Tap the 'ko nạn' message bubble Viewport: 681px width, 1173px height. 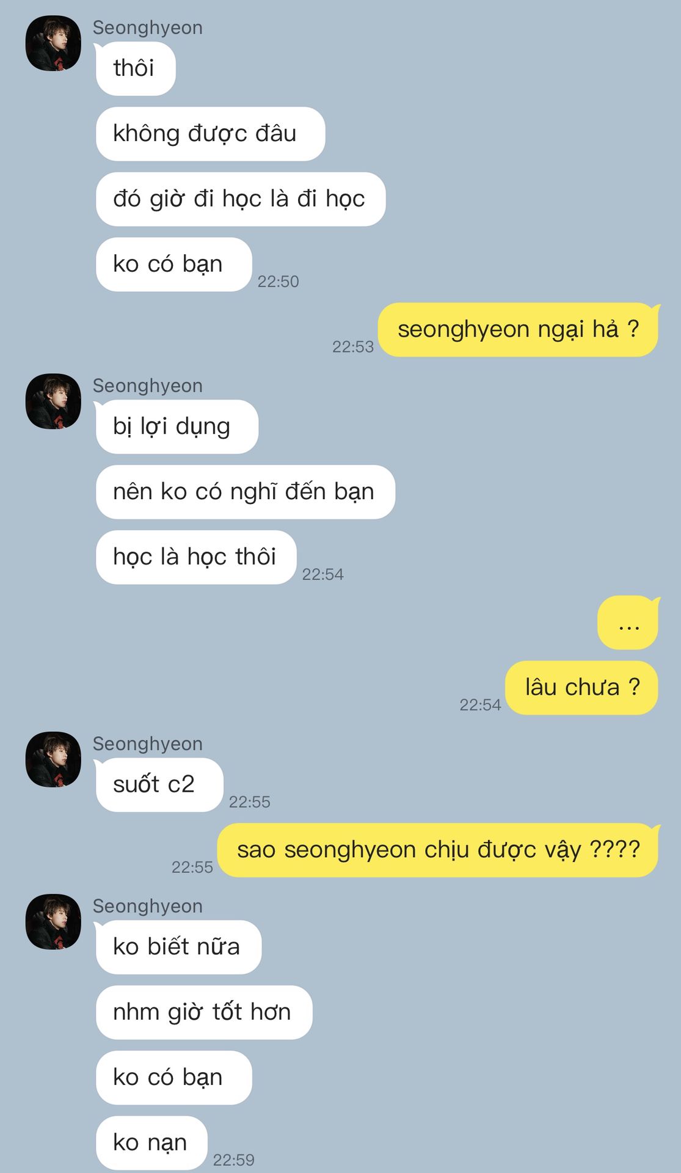151,1143
